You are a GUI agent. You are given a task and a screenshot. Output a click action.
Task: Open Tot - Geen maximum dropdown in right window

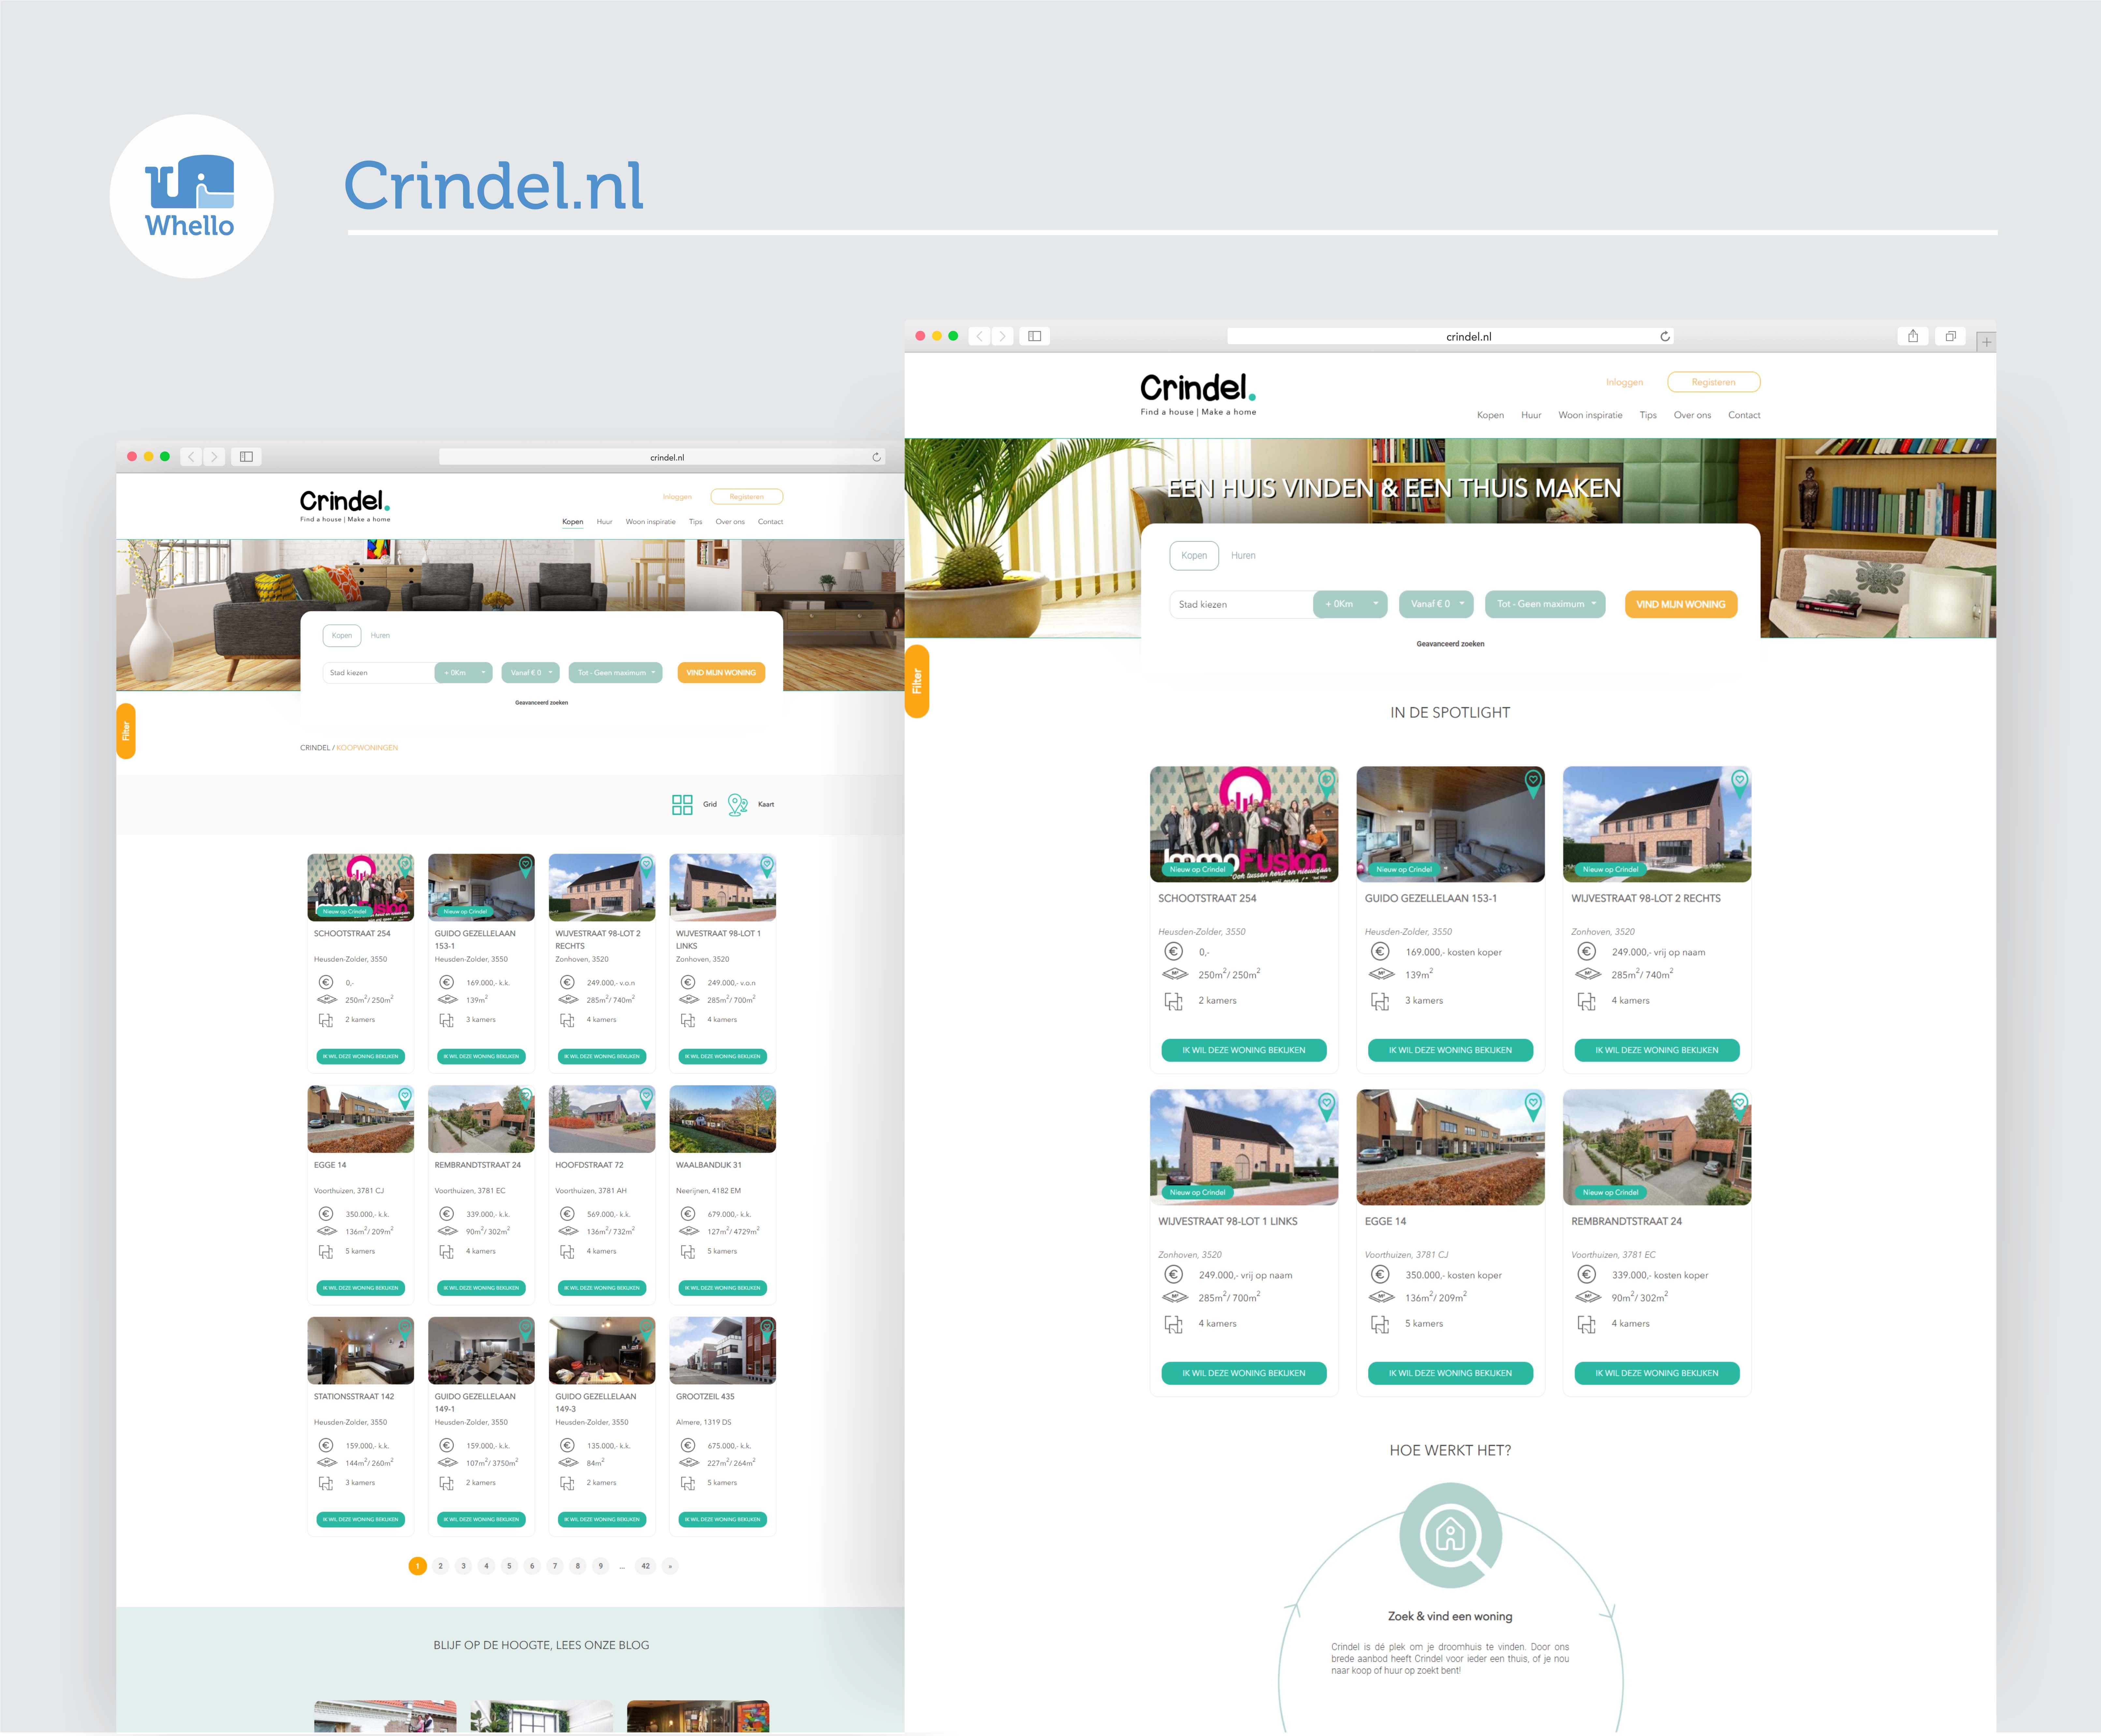tap(1545, 604)
